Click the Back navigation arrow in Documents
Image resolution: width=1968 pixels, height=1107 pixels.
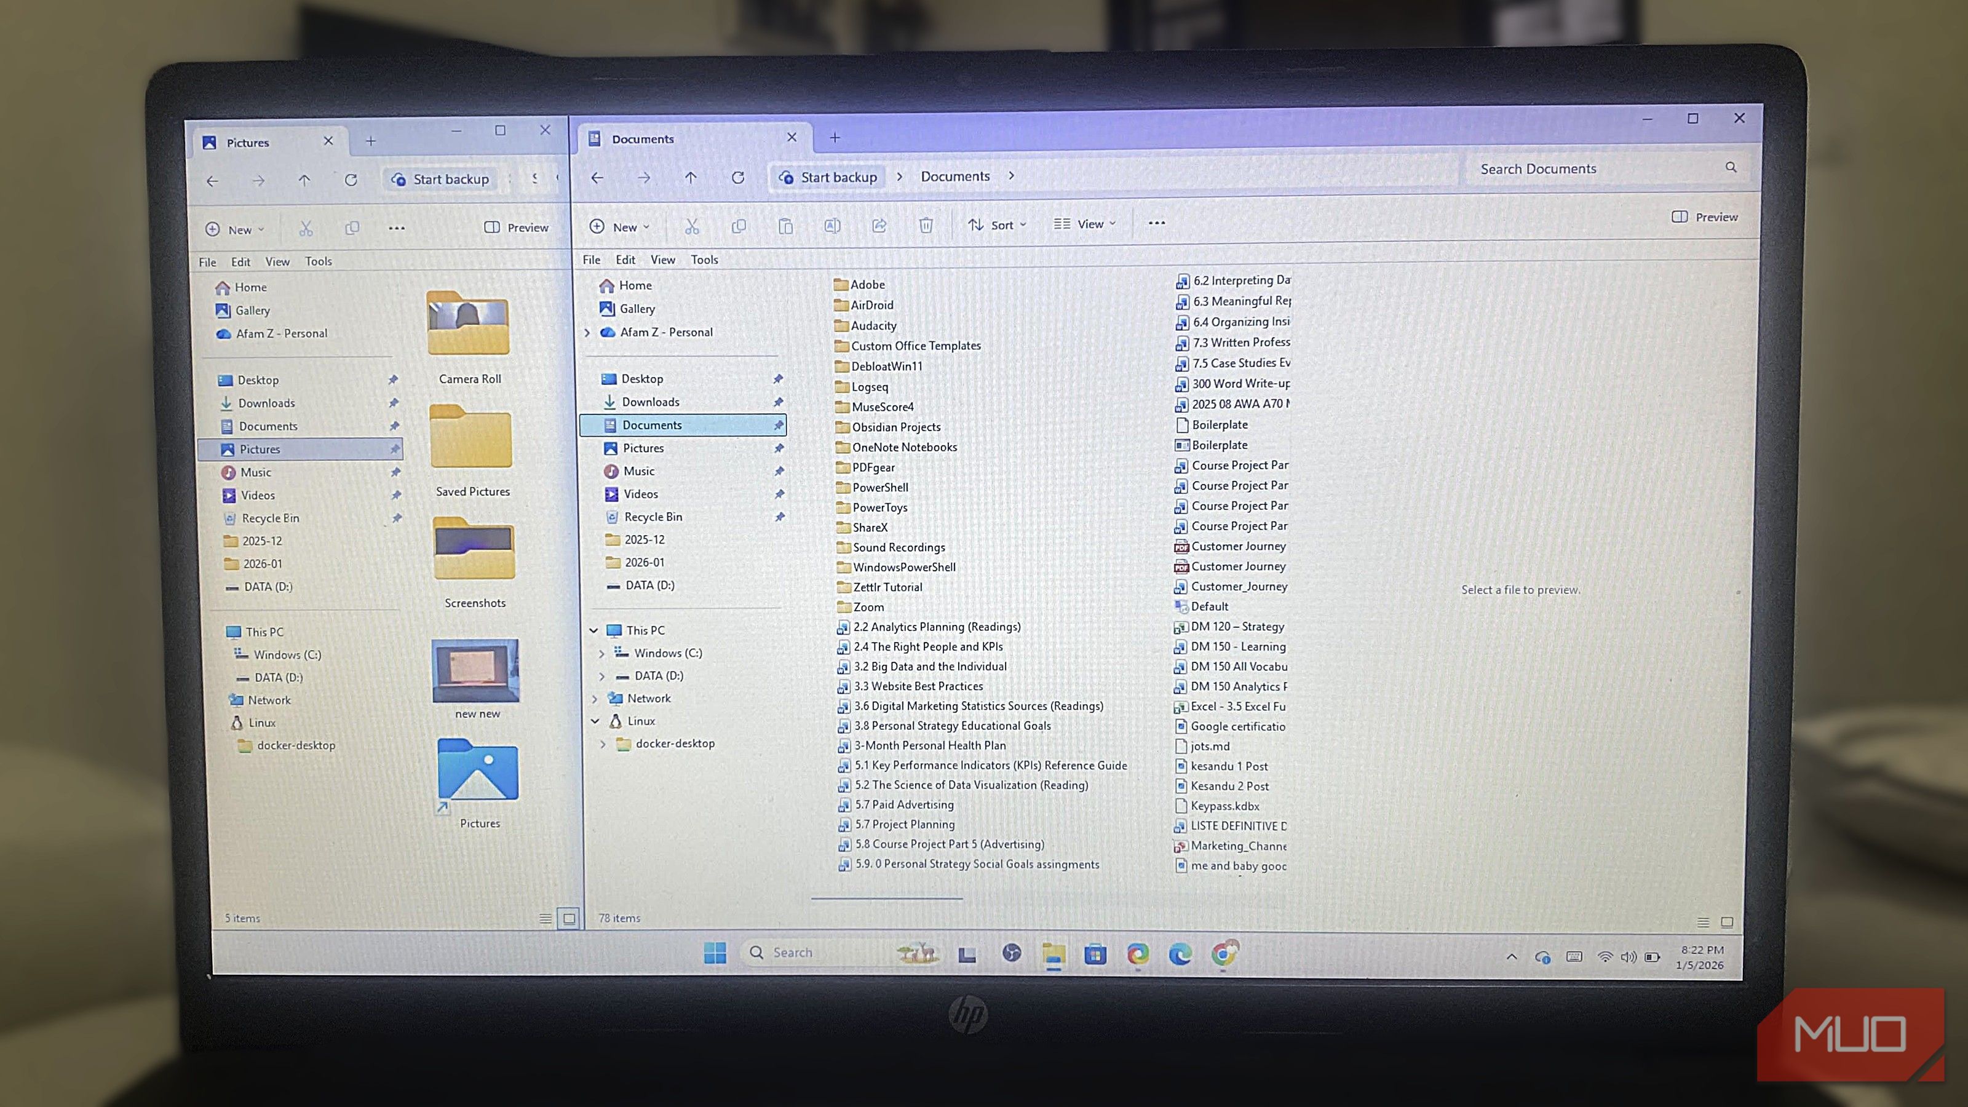(x=598, y=177)
